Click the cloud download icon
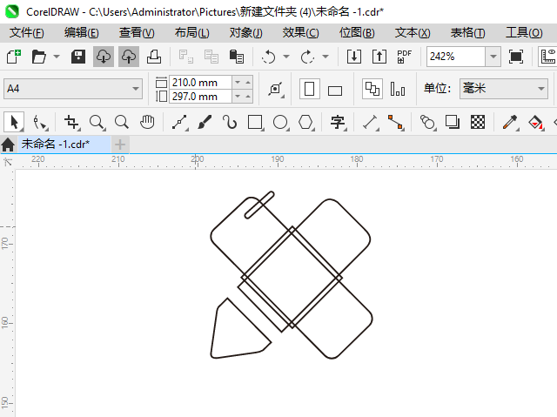 point(104,57)
